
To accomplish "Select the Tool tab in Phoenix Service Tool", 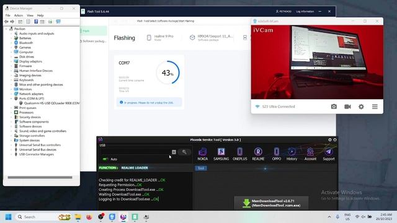I will [x=201, y=168].
